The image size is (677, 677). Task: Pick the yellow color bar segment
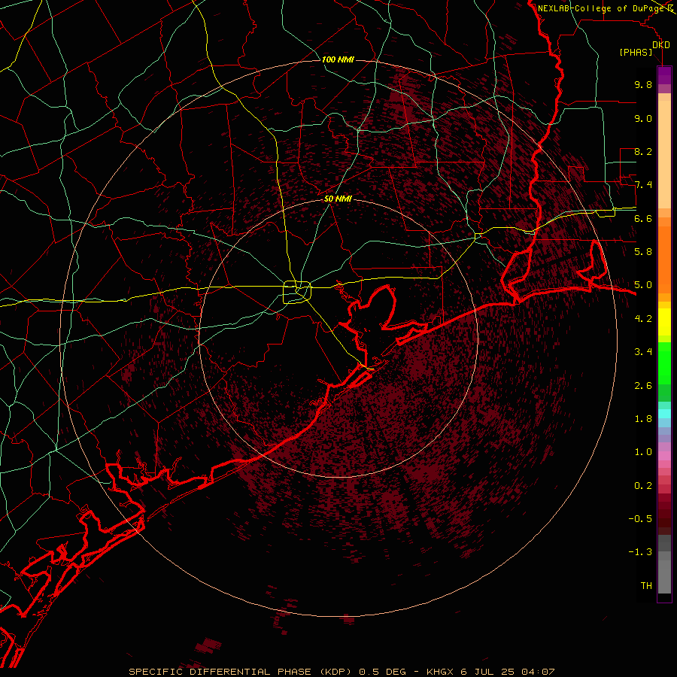[664, 322]
